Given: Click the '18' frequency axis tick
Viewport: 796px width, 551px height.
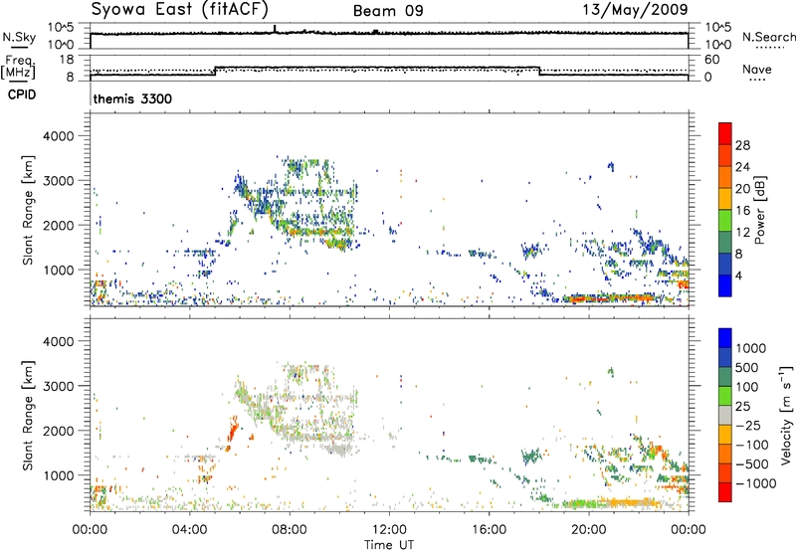Looking at the screenshot, I should [66, 60].
